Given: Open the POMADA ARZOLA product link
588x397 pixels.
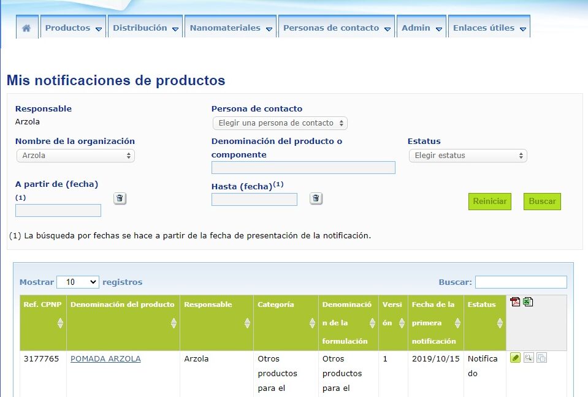Looking at the screenshot, I should [x=105, y=359].
